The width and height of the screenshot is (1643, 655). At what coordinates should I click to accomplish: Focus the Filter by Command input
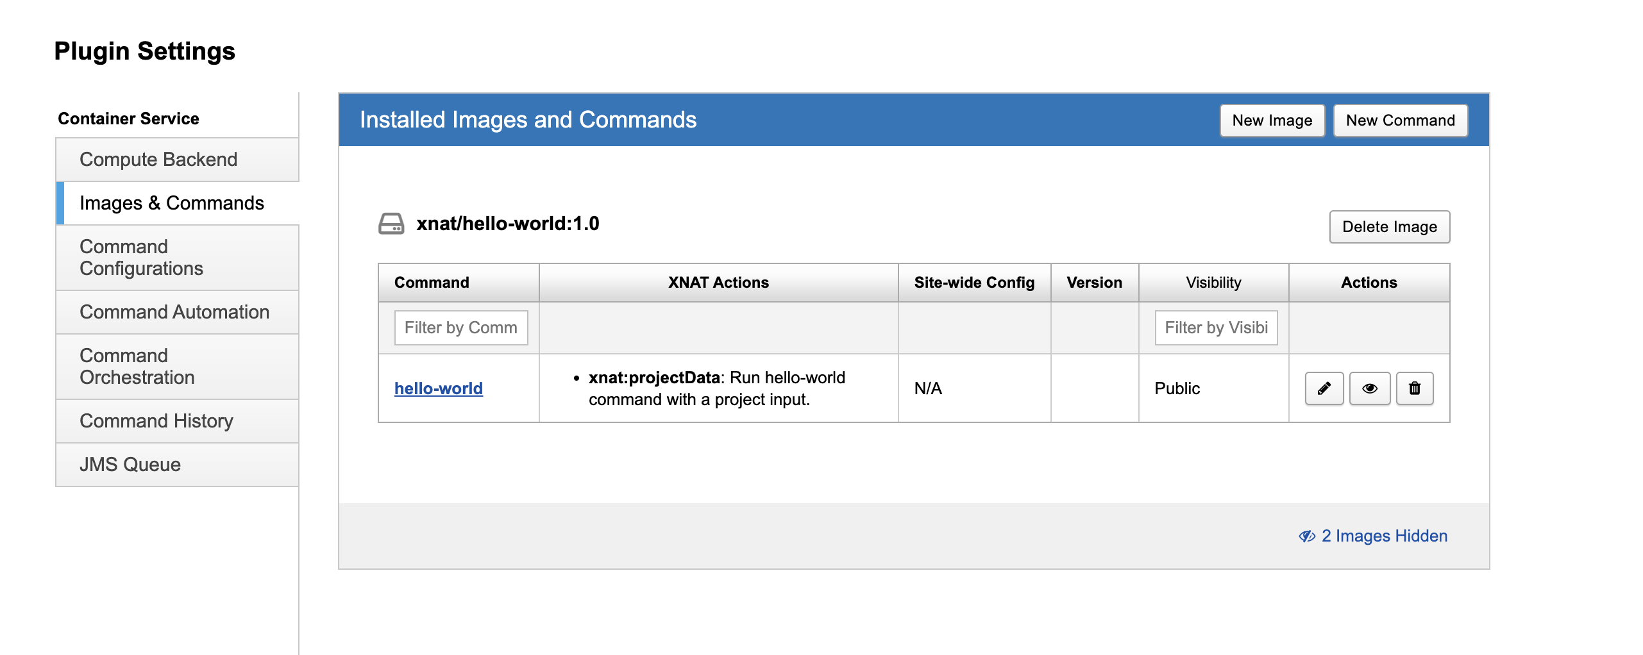click(460, 327)
